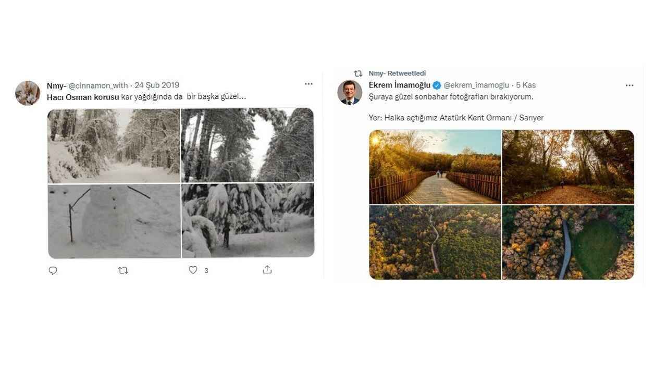Click the Nmy- Retweetledi label

397,73
